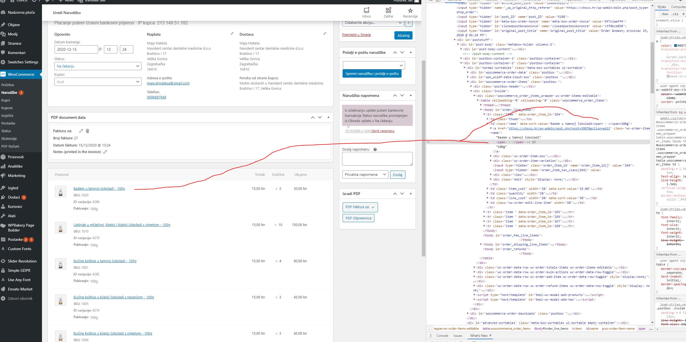Click the Ažuriraj update button
The height and width of the screenshot is (342, 686).
(403, 35)
